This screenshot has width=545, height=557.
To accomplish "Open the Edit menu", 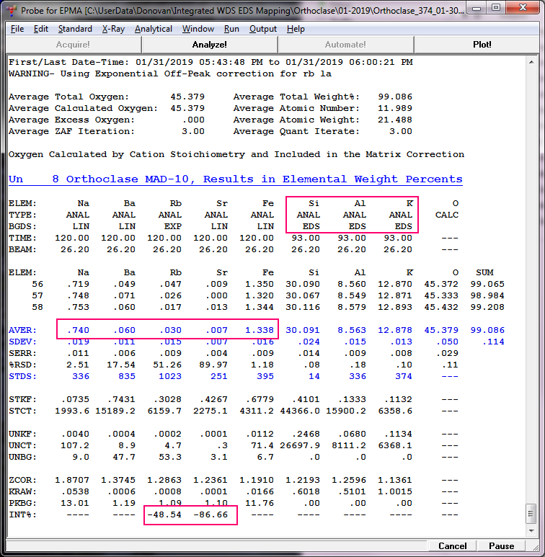I will coord(41,29).
